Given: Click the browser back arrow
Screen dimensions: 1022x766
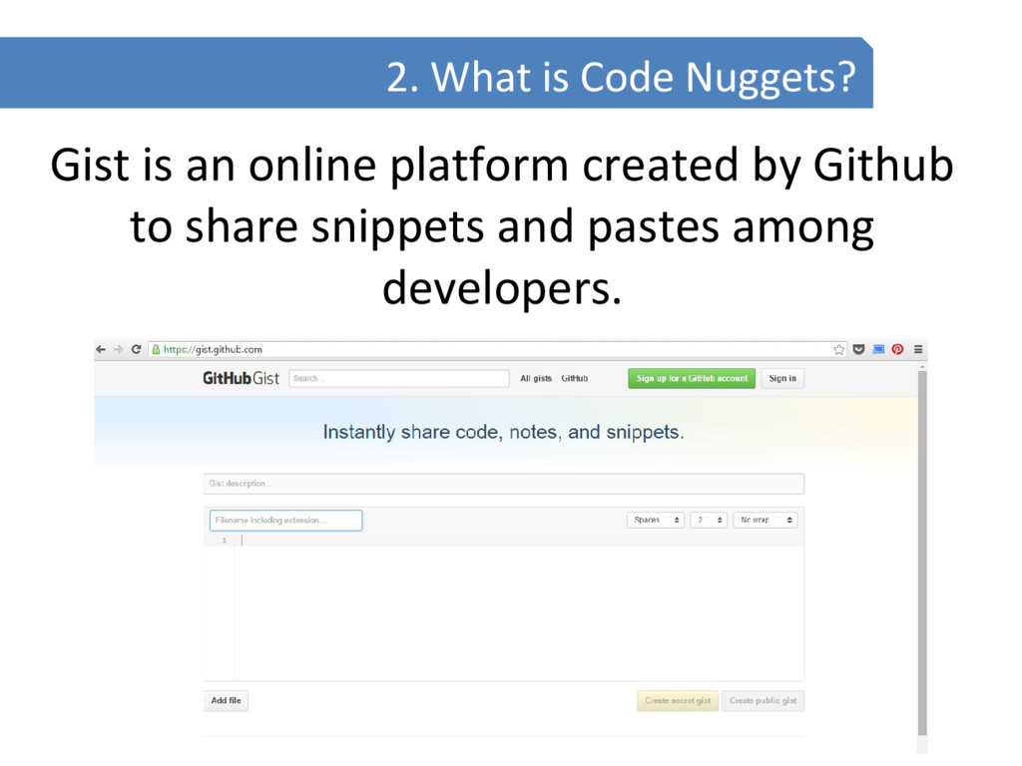Looking at the screenshot, I should click(101, 350).
